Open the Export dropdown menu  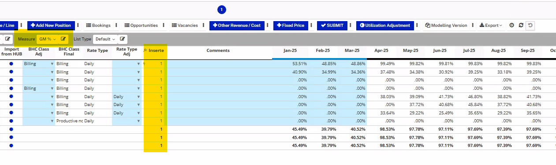491,26
